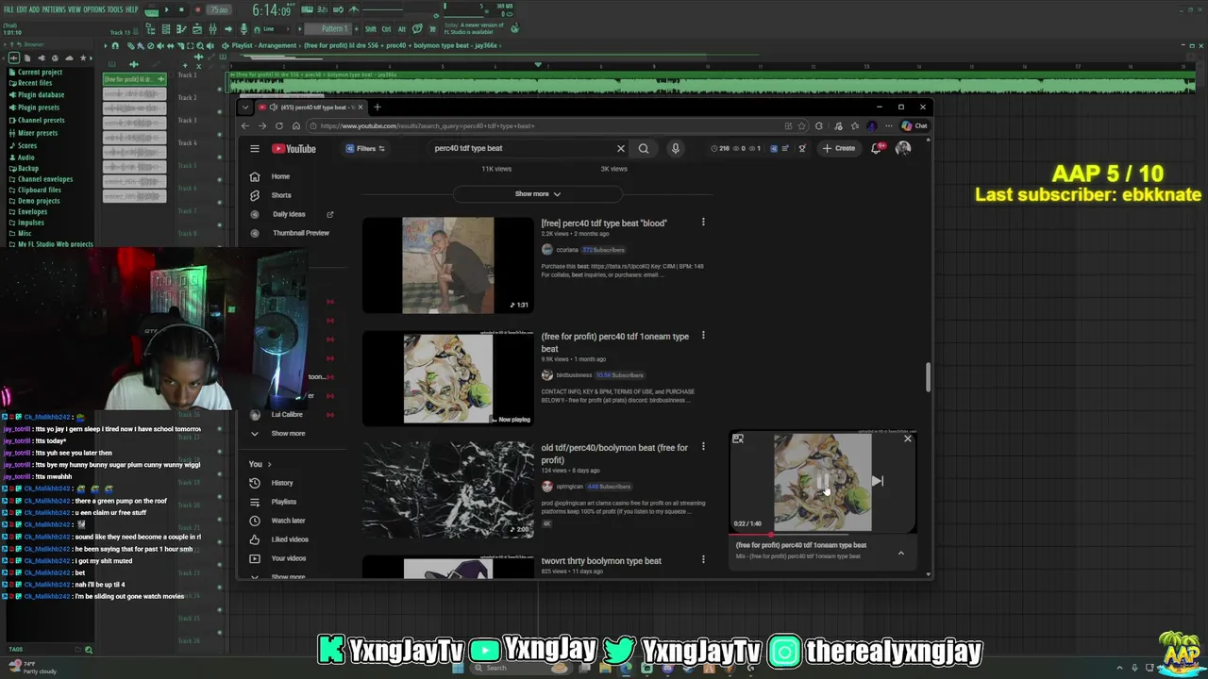Expand the miniplayer to full watch page

(x=738, y=439)
